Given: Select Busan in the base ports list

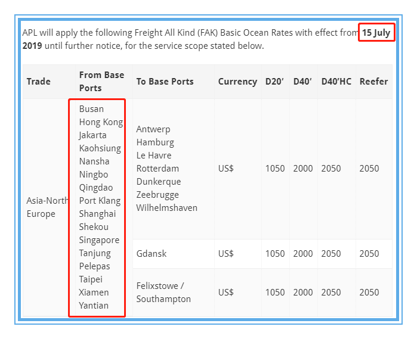Looking at the screenshot, I should (x=91, y=109).
